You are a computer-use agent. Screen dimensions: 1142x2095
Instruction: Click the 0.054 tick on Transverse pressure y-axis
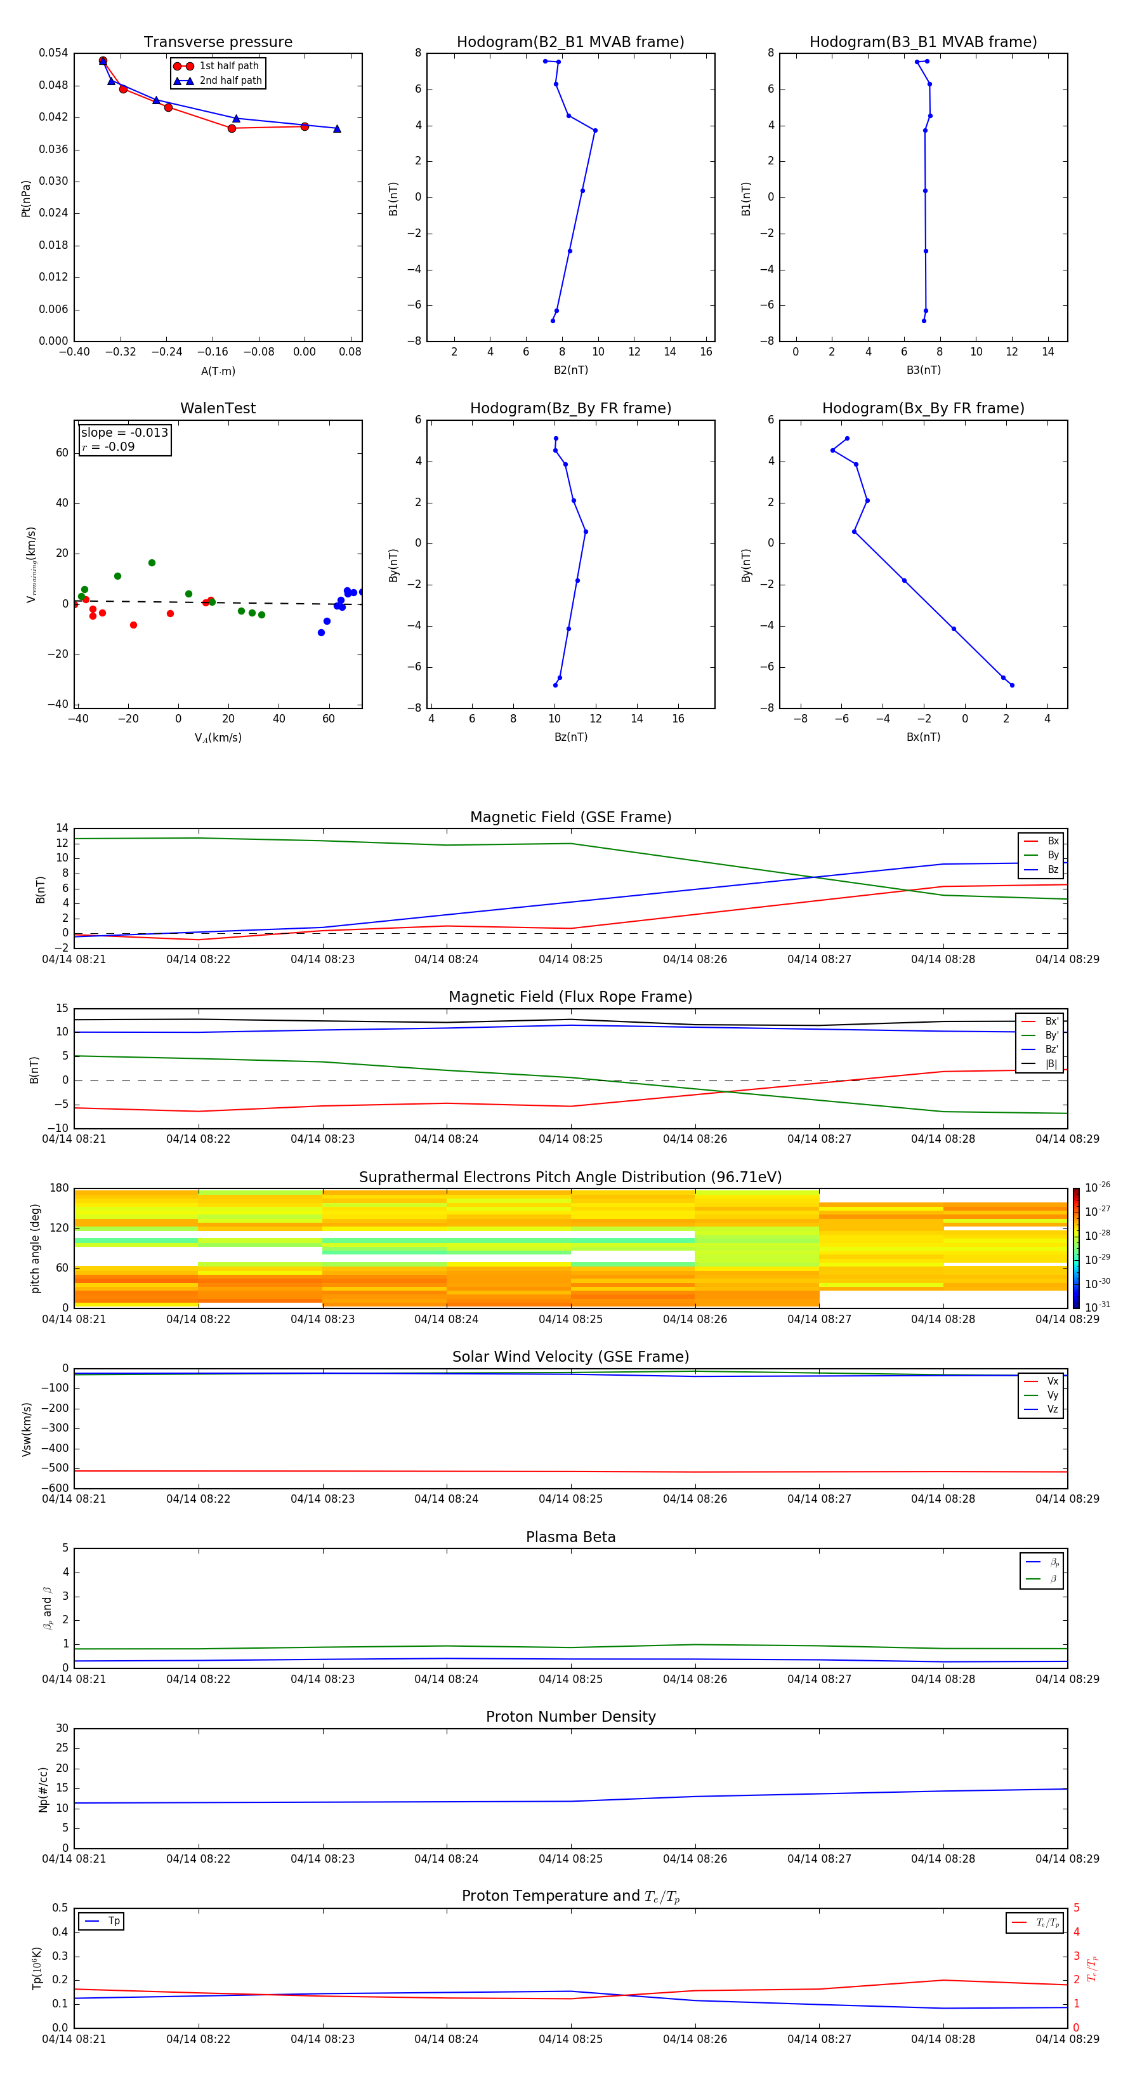click(54, 53)
